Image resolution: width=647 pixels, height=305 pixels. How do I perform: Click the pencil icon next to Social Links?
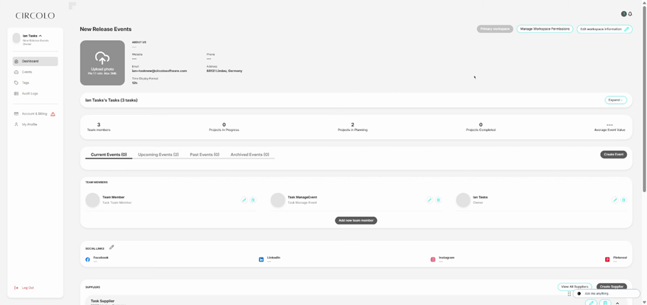112,247
